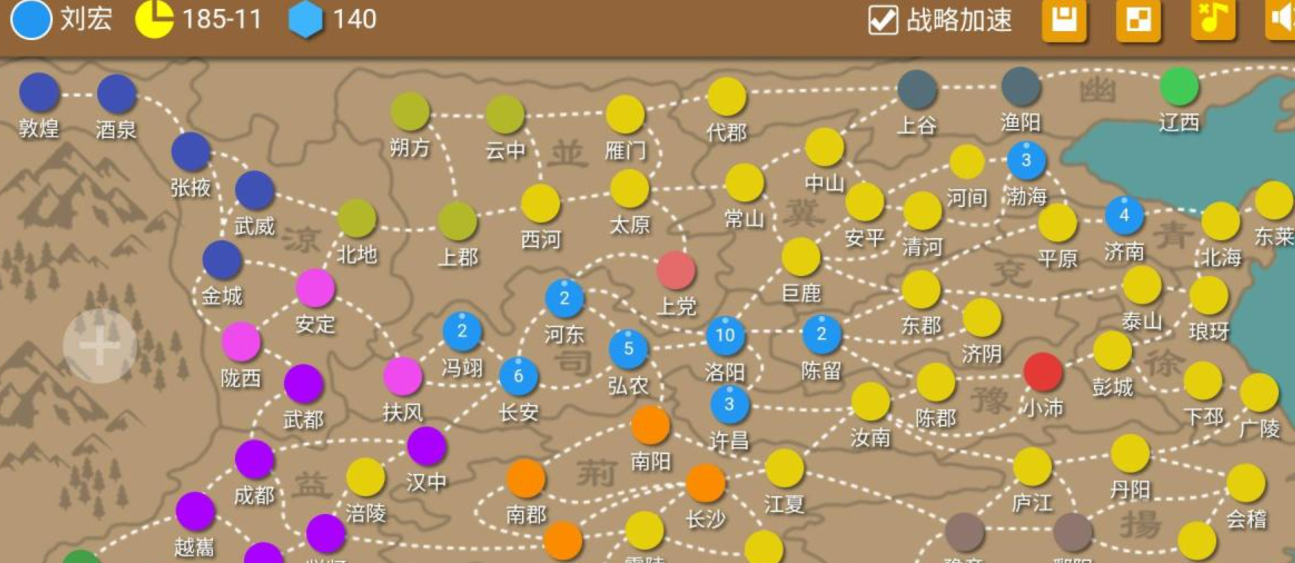The width and height of the screenshot is (1295, 563).
Task: Select the orange 南阳 city node
Action: [650, 425]
